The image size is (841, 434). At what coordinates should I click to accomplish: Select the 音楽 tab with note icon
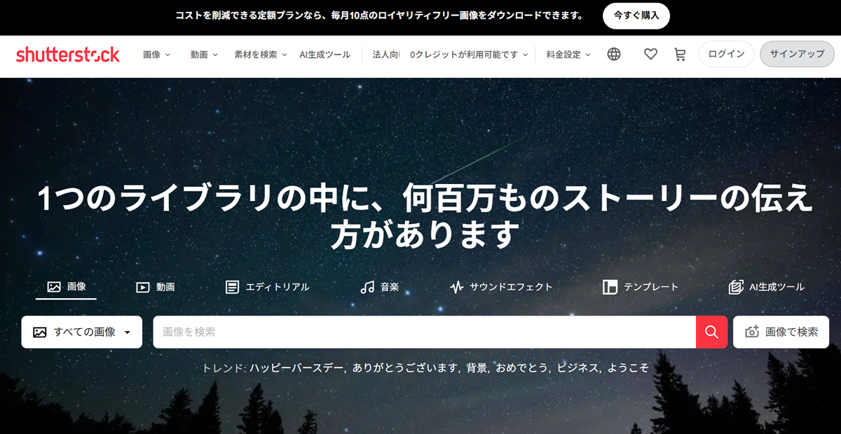coord(380,287)
